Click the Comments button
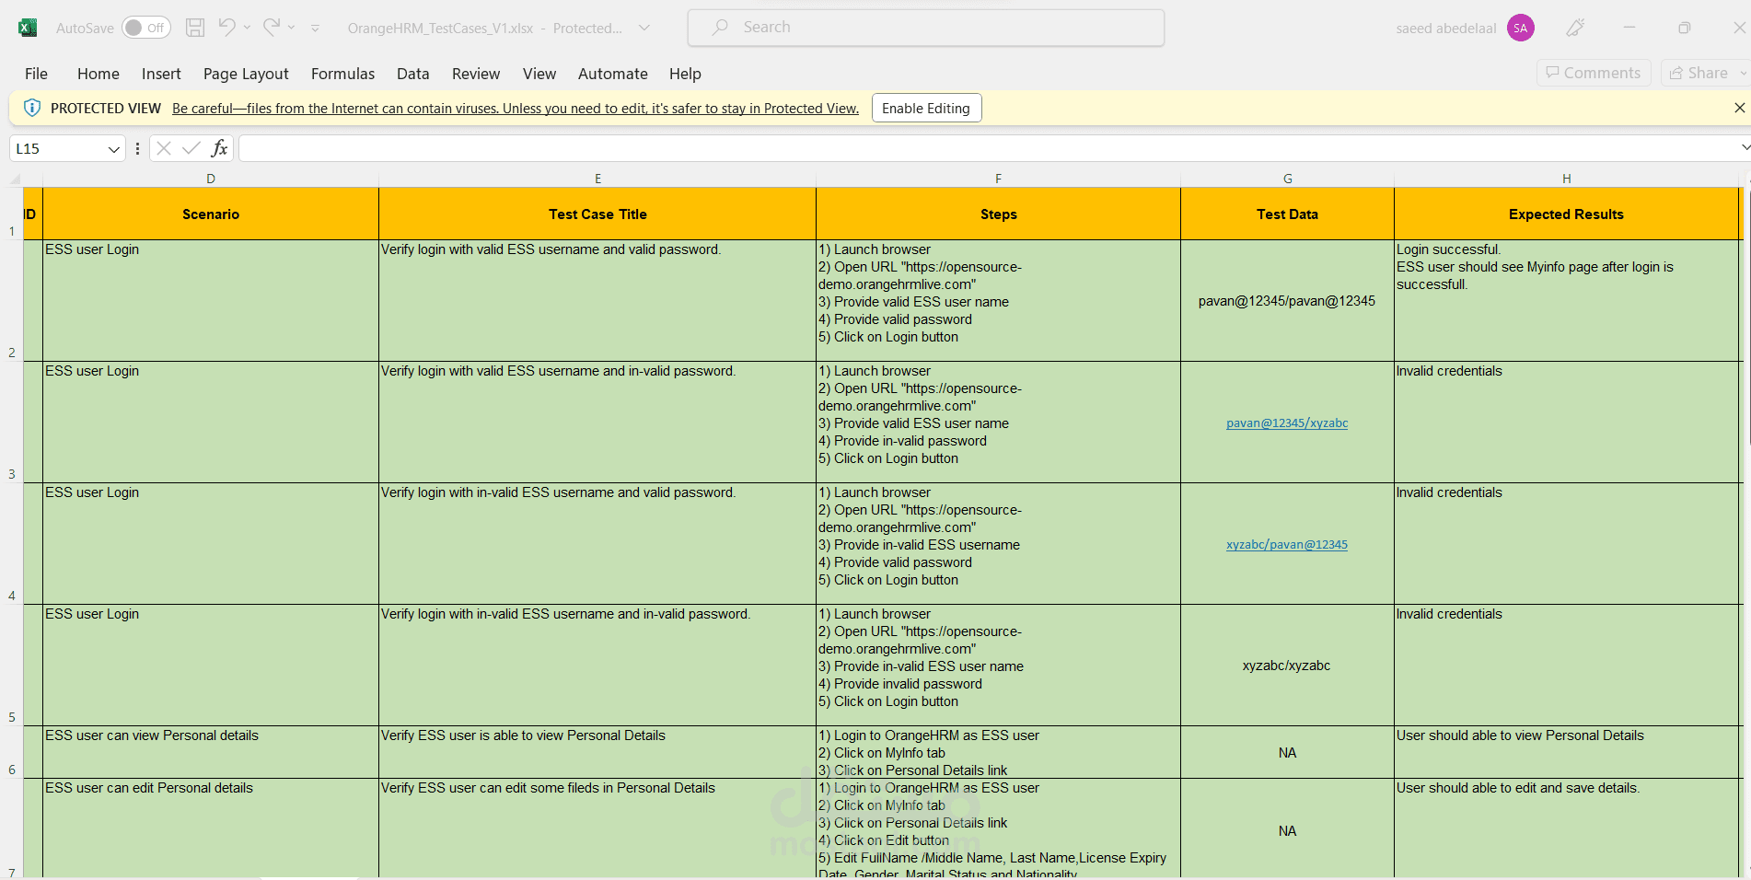The width and height of the screenshot is (1751, 880). (x=1594, y=73)
